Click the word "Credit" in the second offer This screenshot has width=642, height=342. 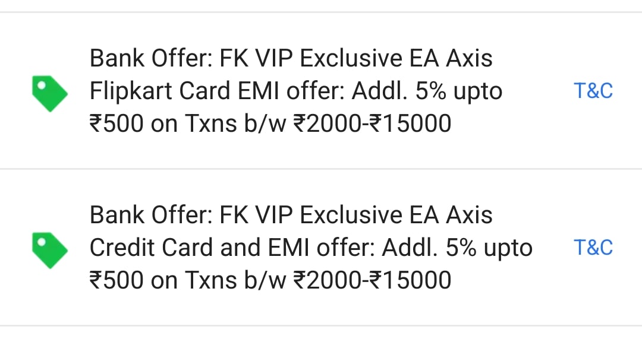pyautogui.click(x=122, y=248)
